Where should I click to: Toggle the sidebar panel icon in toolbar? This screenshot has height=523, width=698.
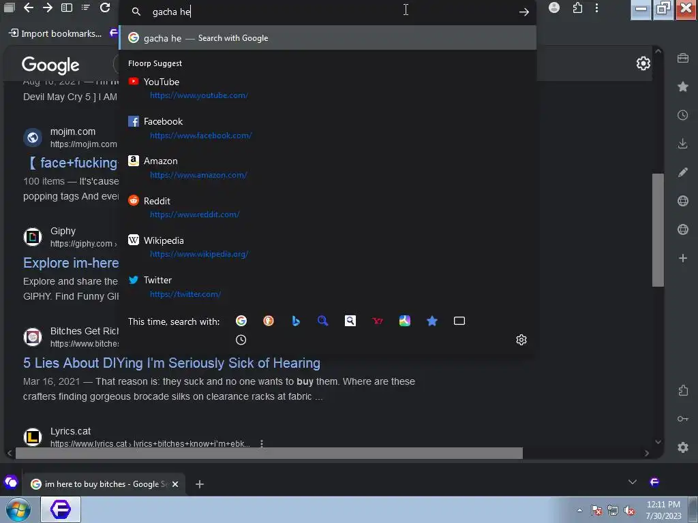tap(67, 7)
